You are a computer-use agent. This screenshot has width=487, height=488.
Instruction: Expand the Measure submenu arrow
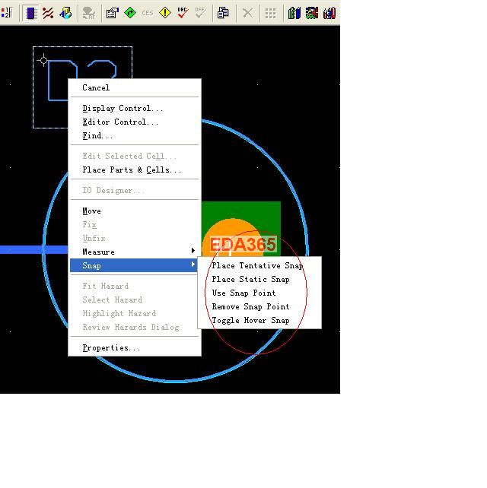193,251
